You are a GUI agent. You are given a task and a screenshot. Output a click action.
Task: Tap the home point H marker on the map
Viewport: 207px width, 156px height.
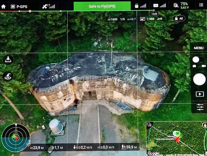coord(178,133)
